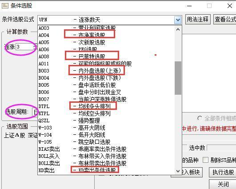
Task: Open the formula combo box dropdown arrow
Action: pyautogui.click(x=178, y=20)
